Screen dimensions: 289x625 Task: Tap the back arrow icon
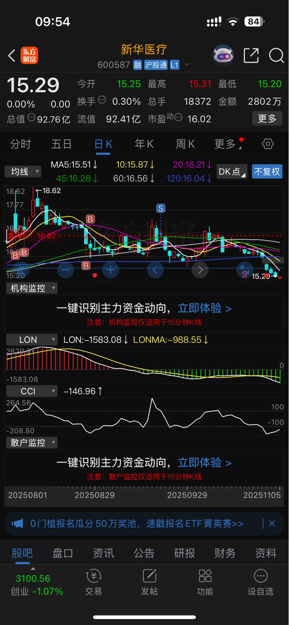(x=12, y=56)
